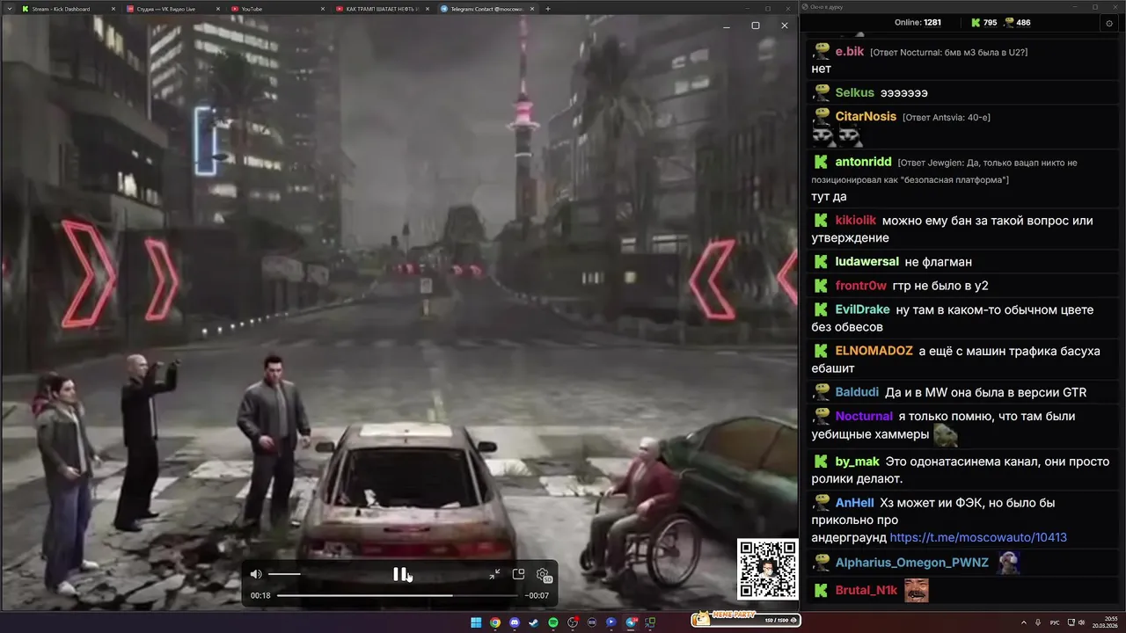The height and width of the screenshot is (633, 1126).
Task: Seek on the video progress bar
Action: tap(398, 595)
